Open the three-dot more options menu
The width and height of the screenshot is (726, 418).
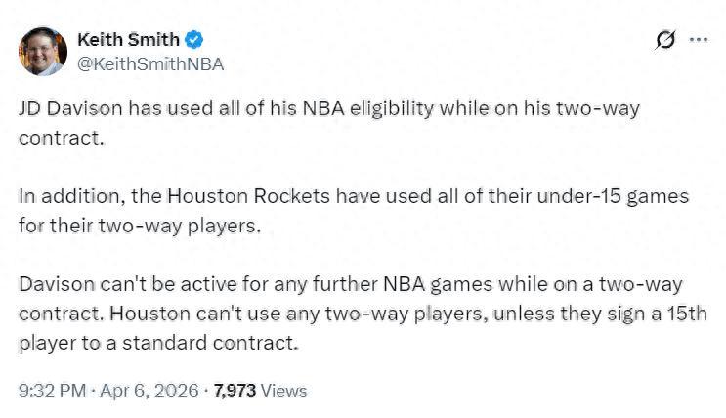click(x=698, y=40)
